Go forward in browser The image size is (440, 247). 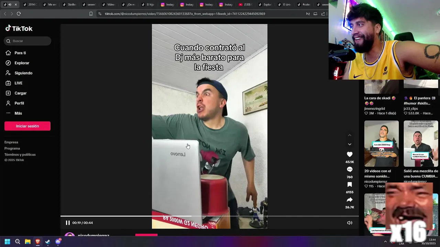[12, 14]
